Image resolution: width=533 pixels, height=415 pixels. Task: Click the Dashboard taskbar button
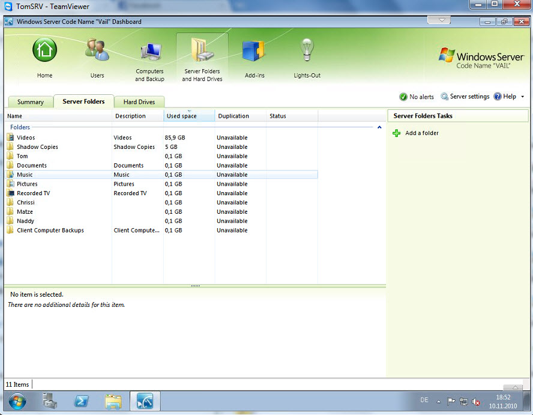(x=145, y=401)
